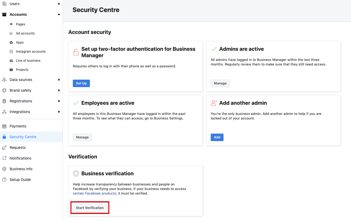
Task: Expand the Registrations arrow
Action: click(59, 101)
